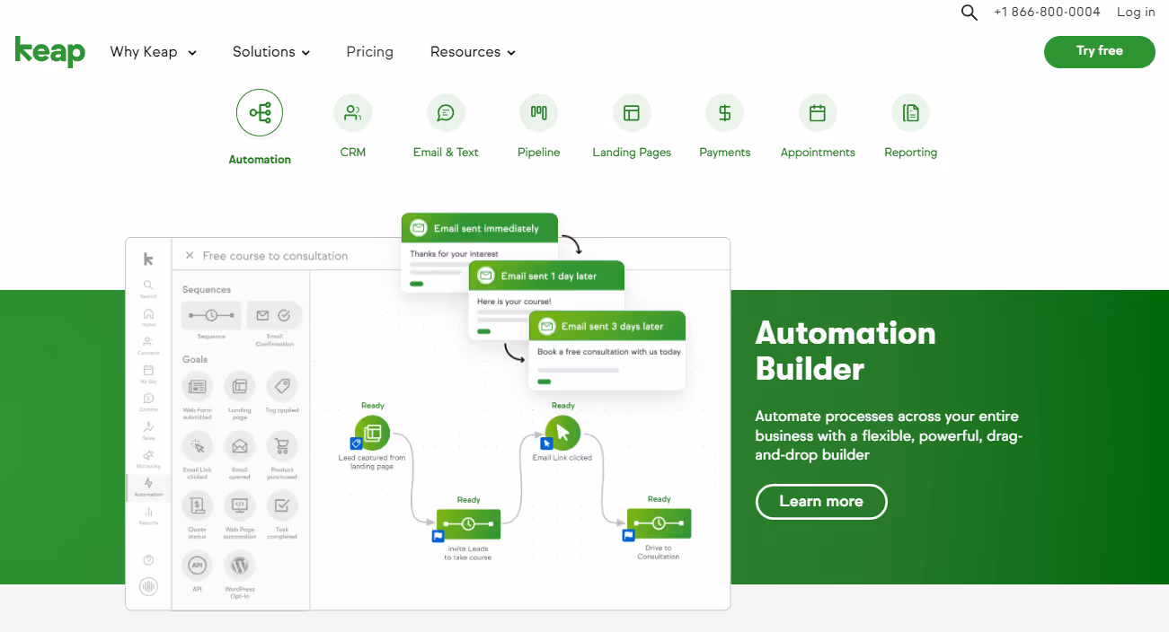1169x632 pixels.
Task: Click the Learn more button
Action: pyautogui.click(x=821, y=502)
